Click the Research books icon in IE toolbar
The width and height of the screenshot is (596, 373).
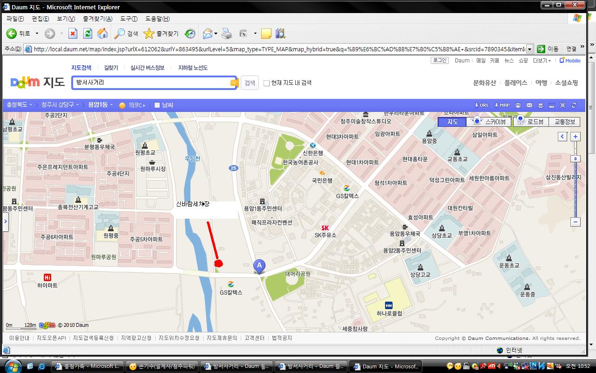point(280,34)
